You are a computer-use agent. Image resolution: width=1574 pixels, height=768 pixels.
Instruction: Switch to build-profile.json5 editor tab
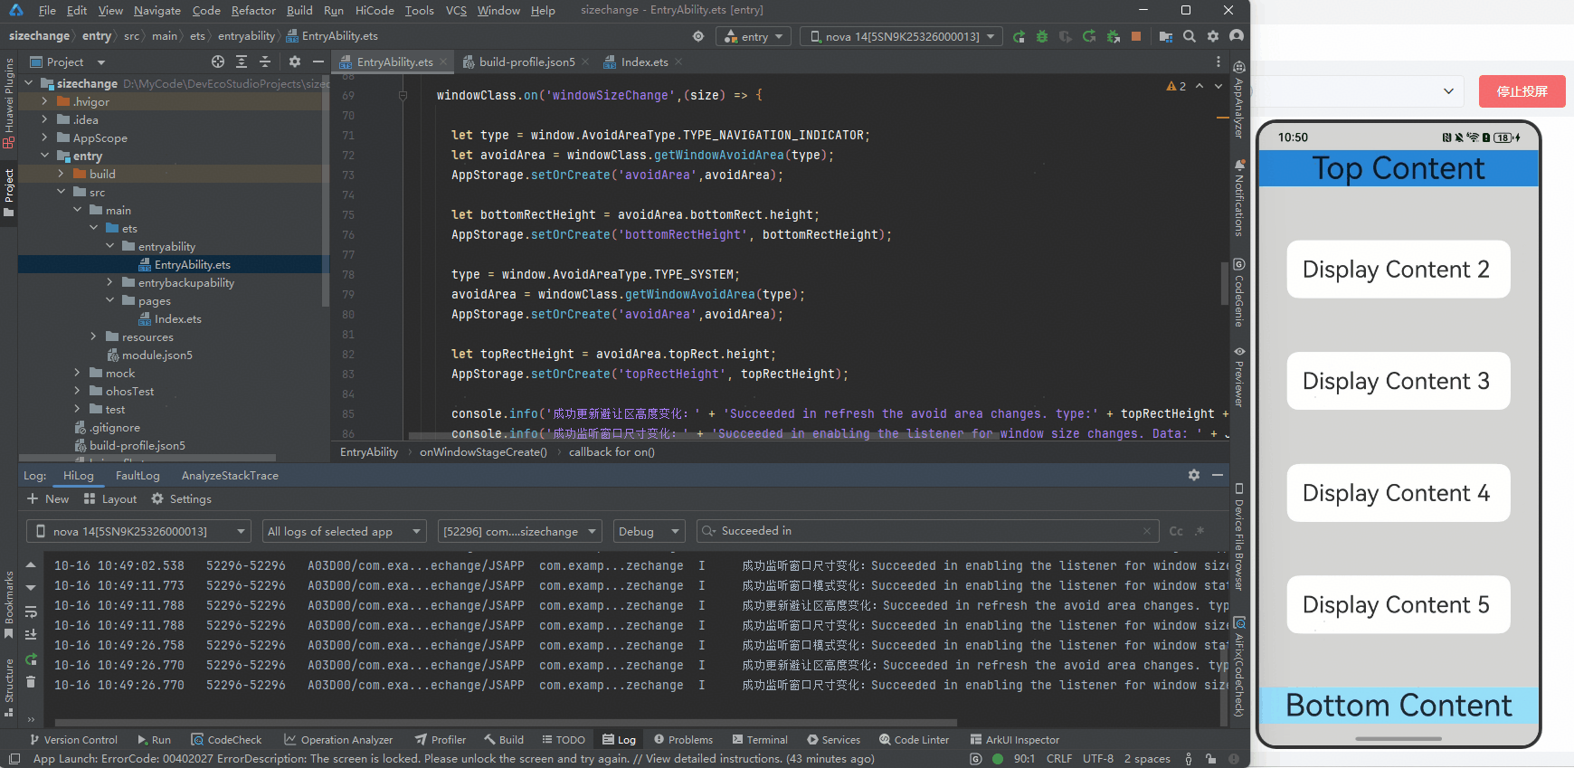pyautogui.click(x=526, y=62)
